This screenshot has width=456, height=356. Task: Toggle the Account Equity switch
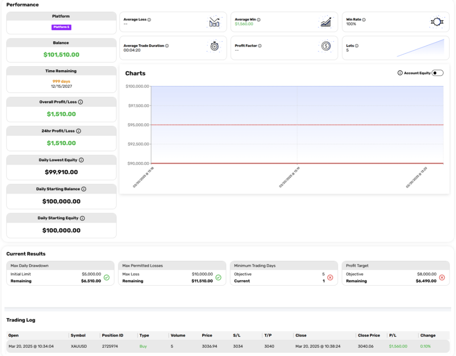438,73
